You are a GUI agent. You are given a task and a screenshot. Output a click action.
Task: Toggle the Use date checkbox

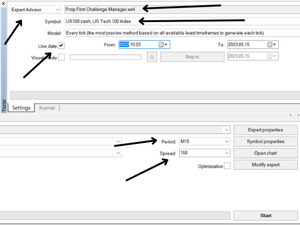click(x=61, y=45)
